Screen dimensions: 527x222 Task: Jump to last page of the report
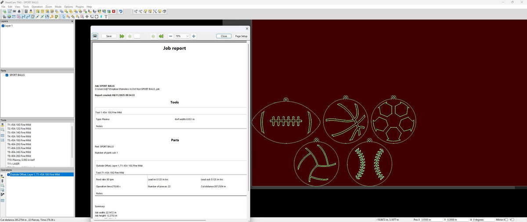point(161,36)
